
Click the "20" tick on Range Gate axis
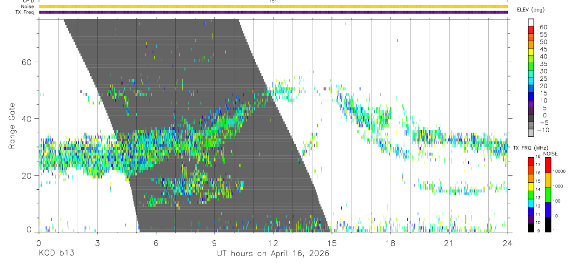click(28, 175)
